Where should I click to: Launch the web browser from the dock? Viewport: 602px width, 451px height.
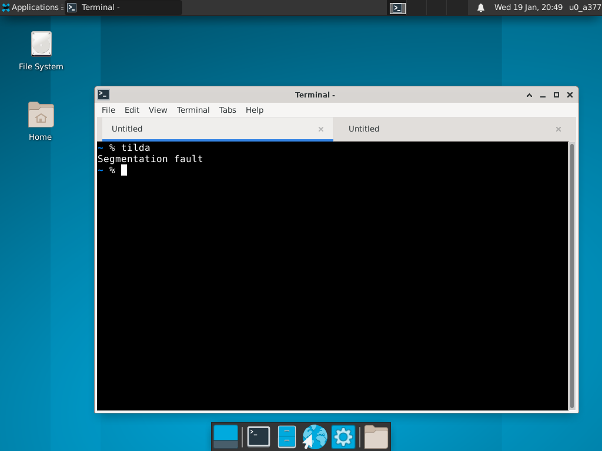point(315,436)
